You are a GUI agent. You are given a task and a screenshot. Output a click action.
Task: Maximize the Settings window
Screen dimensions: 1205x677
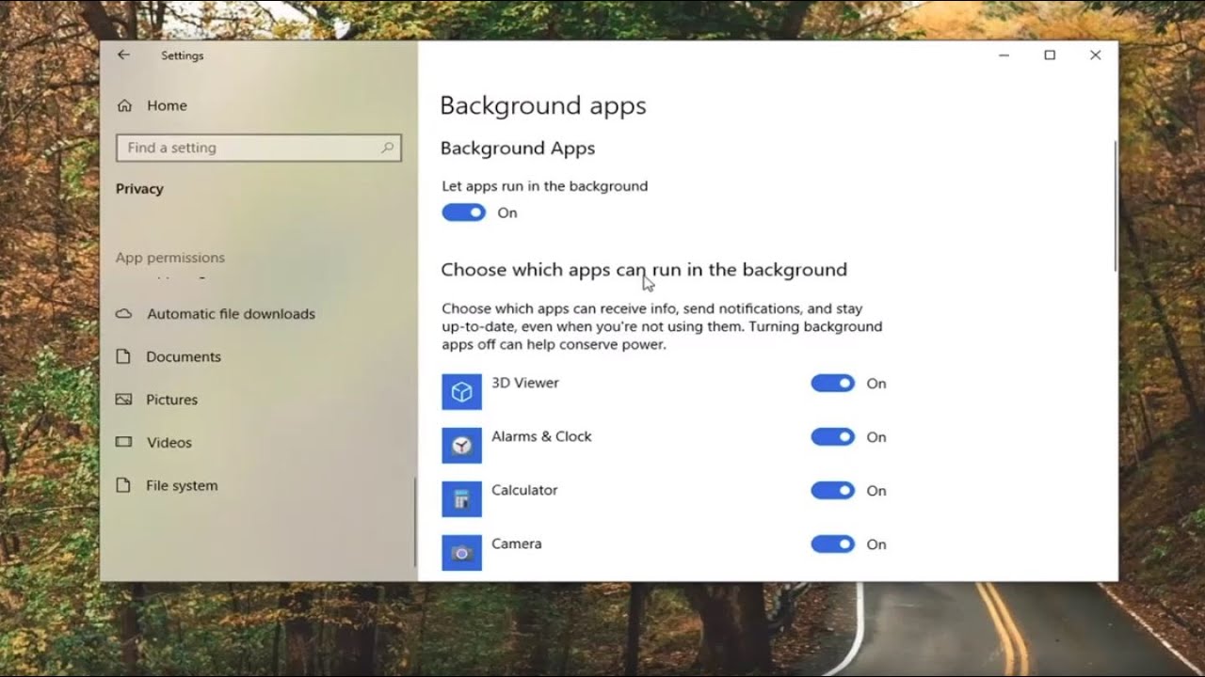1050,55
